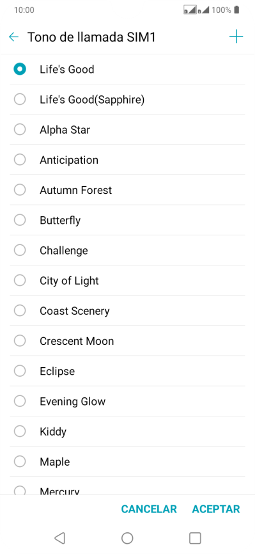This screenshot has width=255, height=554.
Task: Confirm selection with ACEPTAR button
Action: [216, 509]
